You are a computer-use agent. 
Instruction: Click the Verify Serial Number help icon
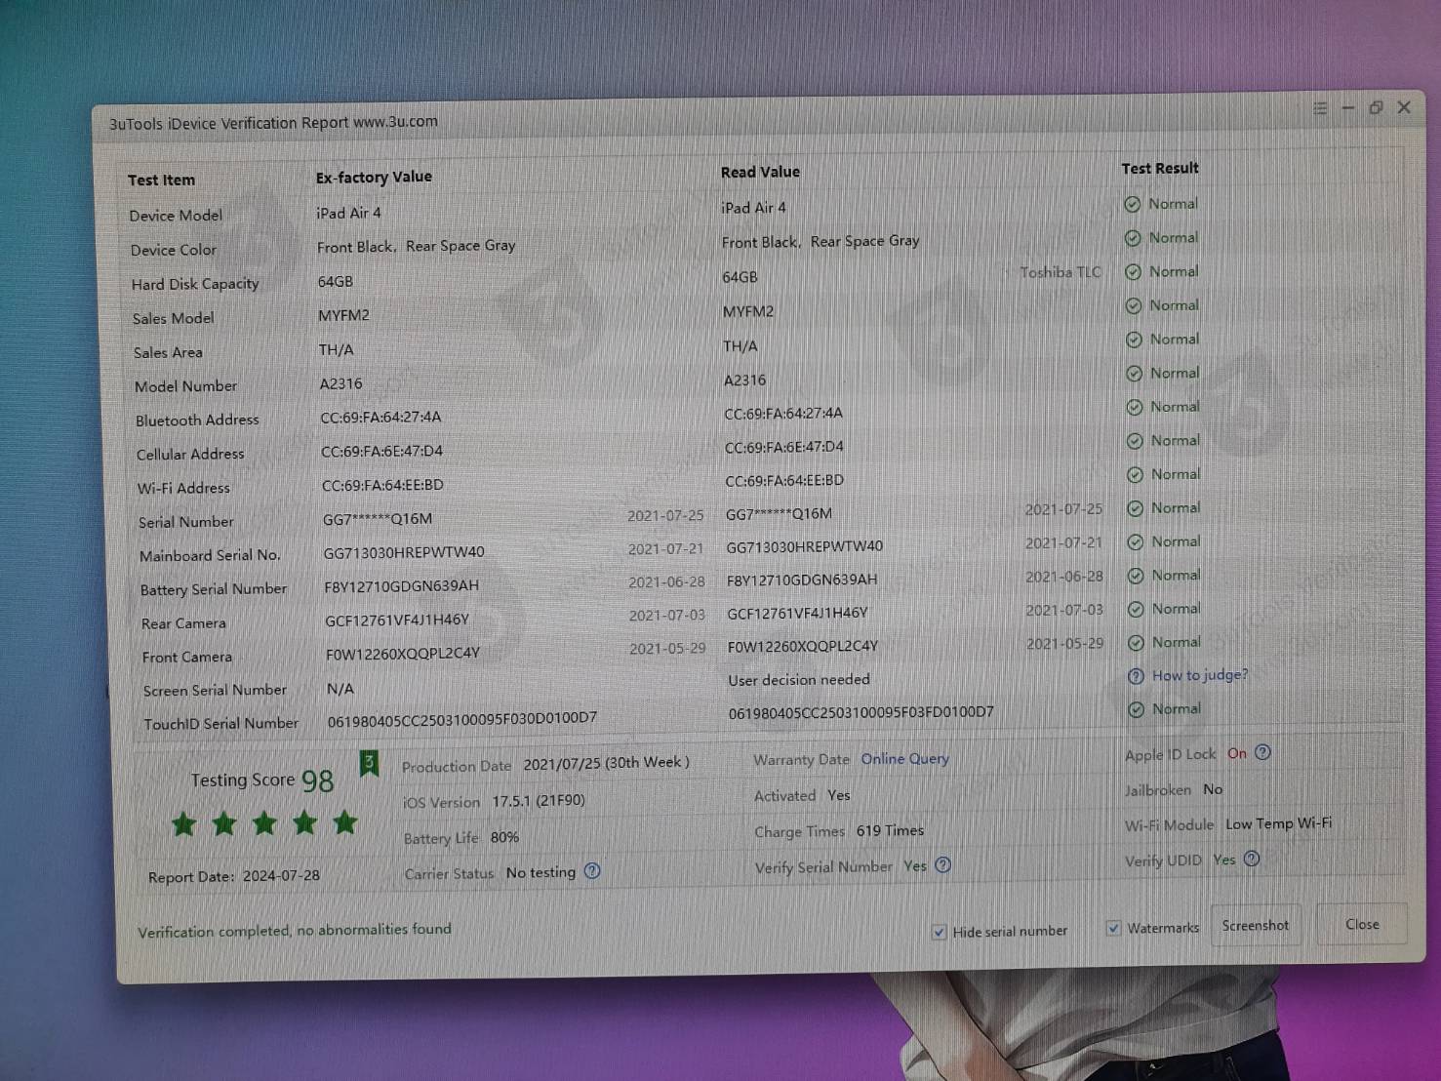942,864
